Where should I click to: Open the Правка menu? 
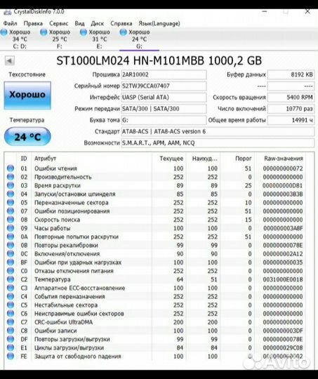[x=33, y=23]
